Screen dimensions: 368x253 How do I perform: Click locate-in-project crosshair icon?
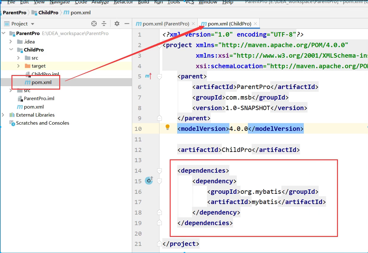(x=94, y=24)
